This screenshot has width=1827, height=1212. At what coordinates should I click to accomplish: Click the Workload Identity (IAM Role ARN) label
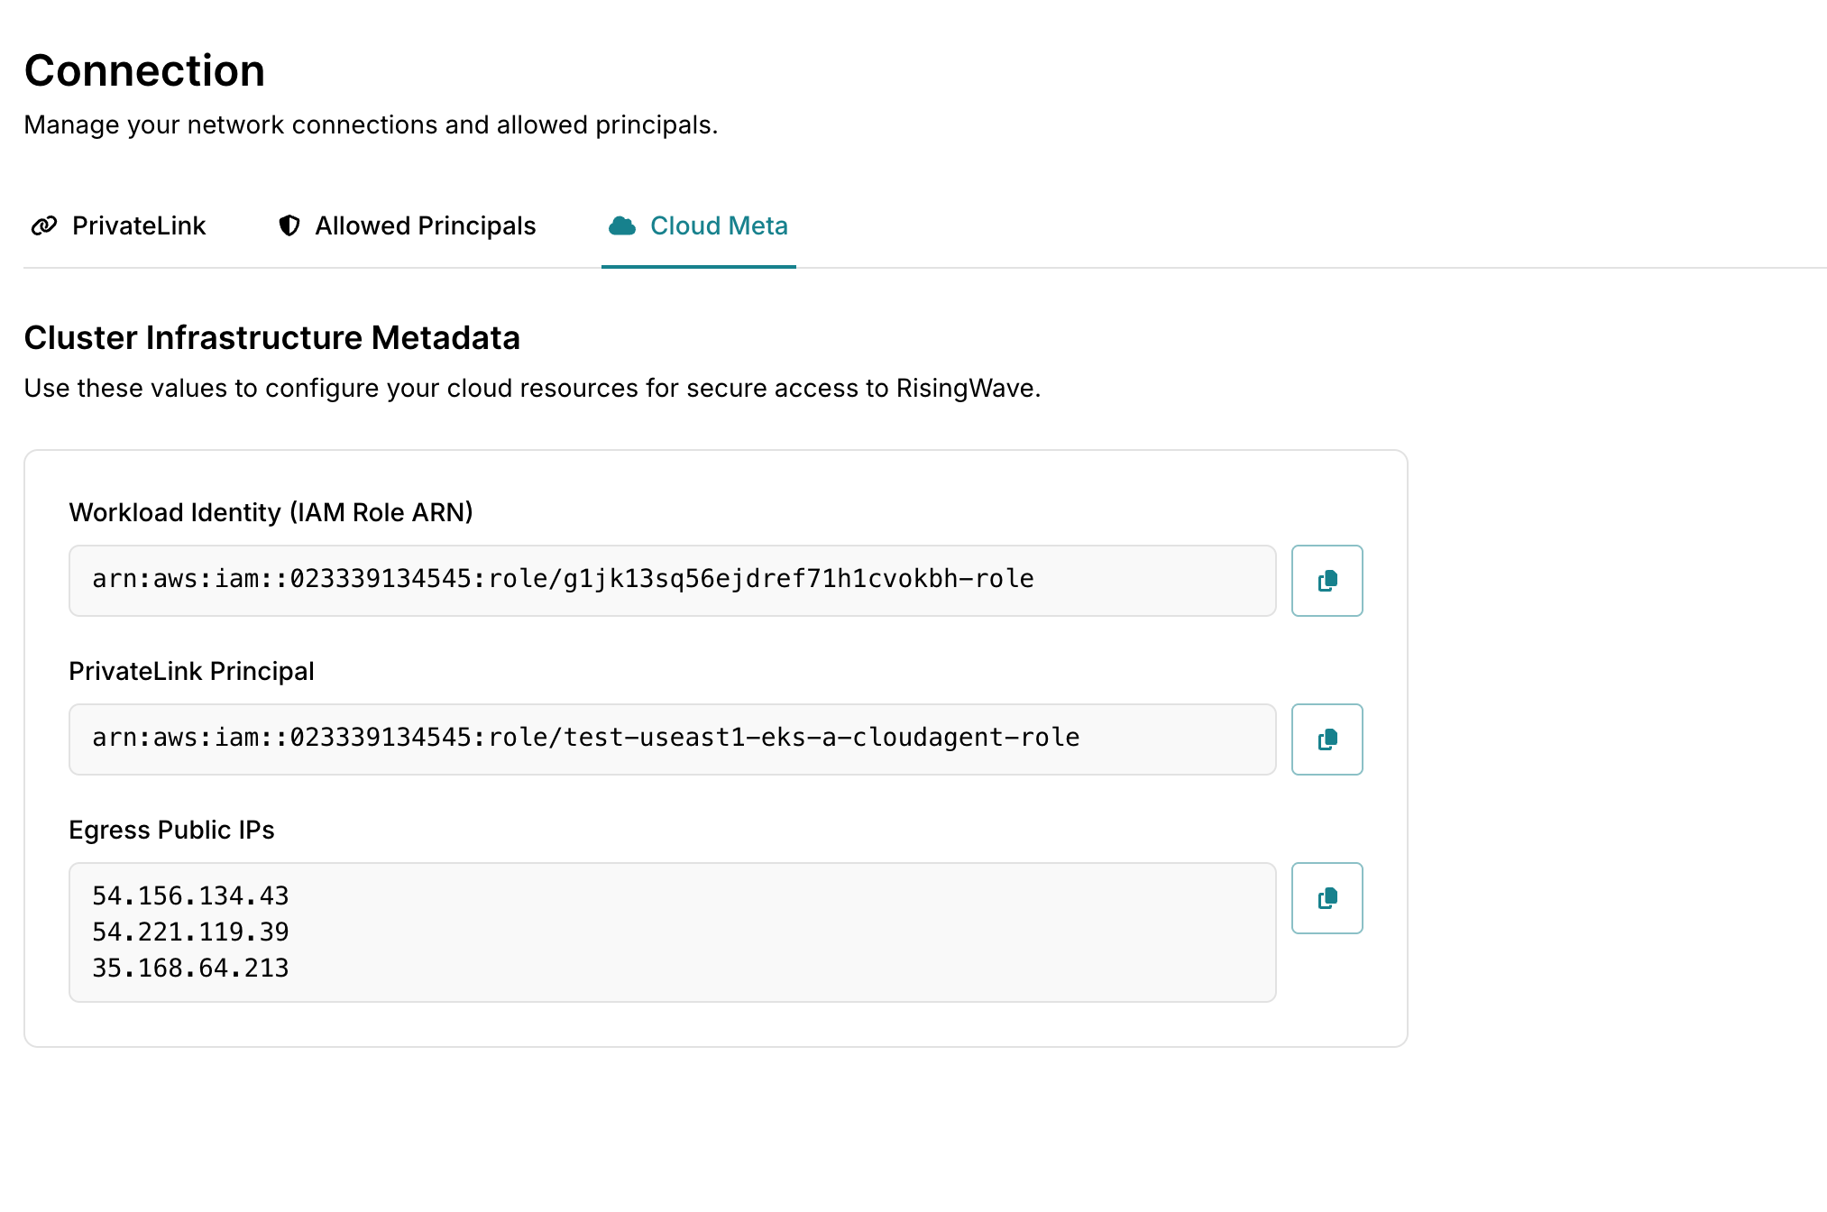pos(271,512)
